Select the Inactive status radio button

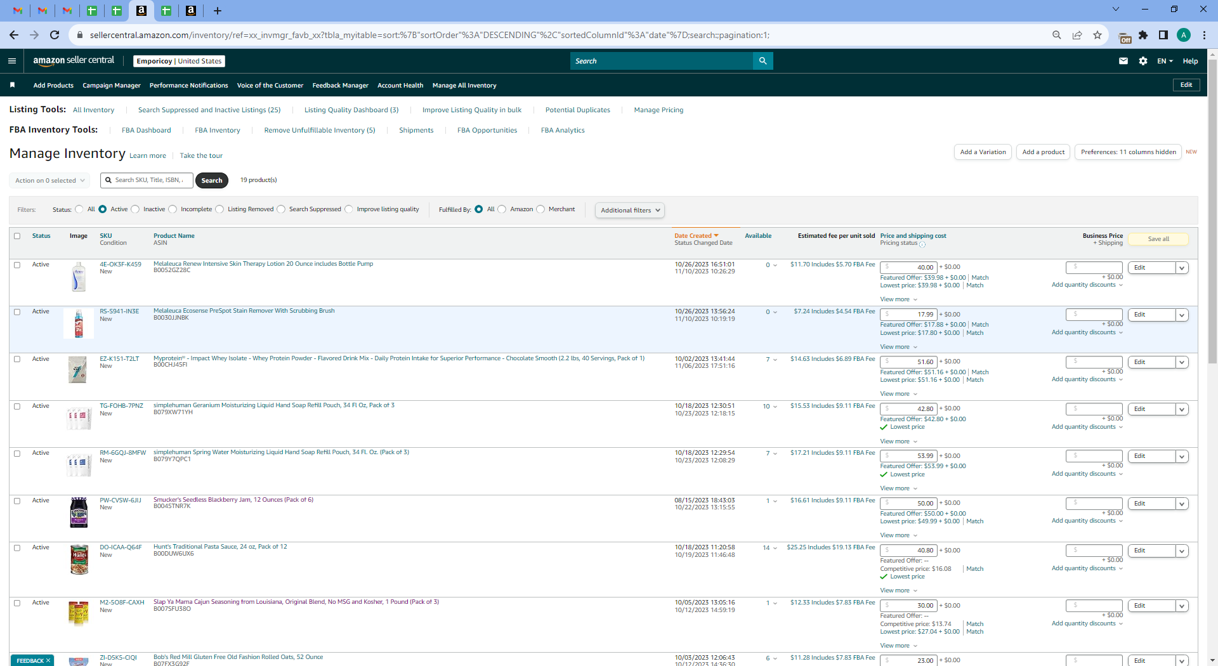click(x=135, y=209)
